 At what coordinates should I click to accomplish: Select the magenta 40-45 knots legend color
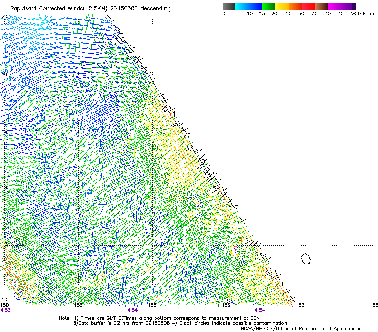pos(335,6)
